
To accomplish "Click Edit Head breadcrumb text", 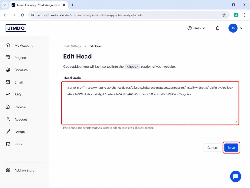I will click(96, 46).
